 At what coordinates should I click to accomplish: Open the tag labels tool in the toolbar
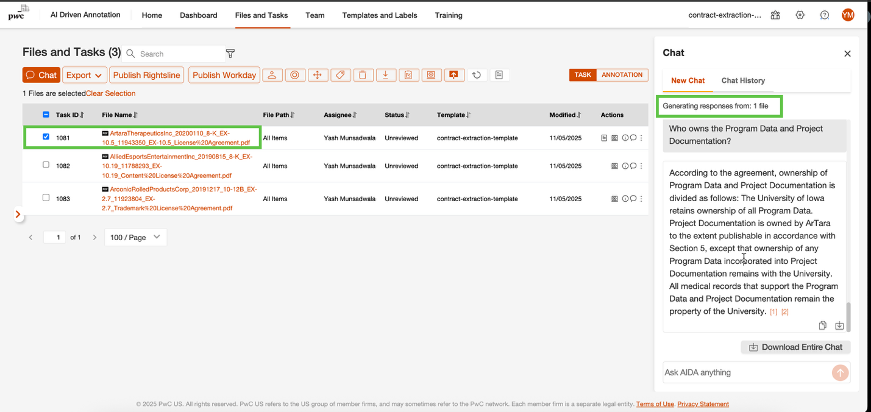(340, 74)
